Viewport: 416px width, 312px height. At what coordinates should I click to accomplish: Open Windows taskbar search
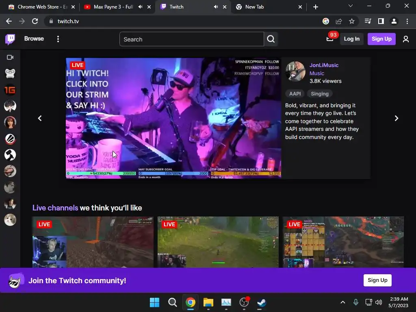pos(172,302)
